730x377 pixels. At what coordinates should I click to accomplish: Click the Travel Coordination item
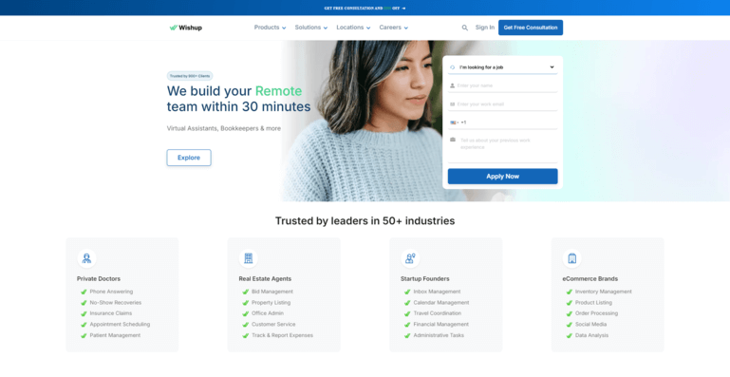click(x=438, y=313)
